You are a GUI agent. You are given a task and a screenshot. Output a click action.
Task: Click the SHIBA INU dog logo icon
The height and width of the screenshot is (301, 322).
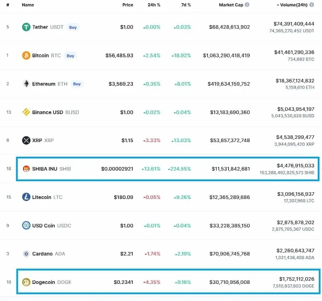click(26, 169)
